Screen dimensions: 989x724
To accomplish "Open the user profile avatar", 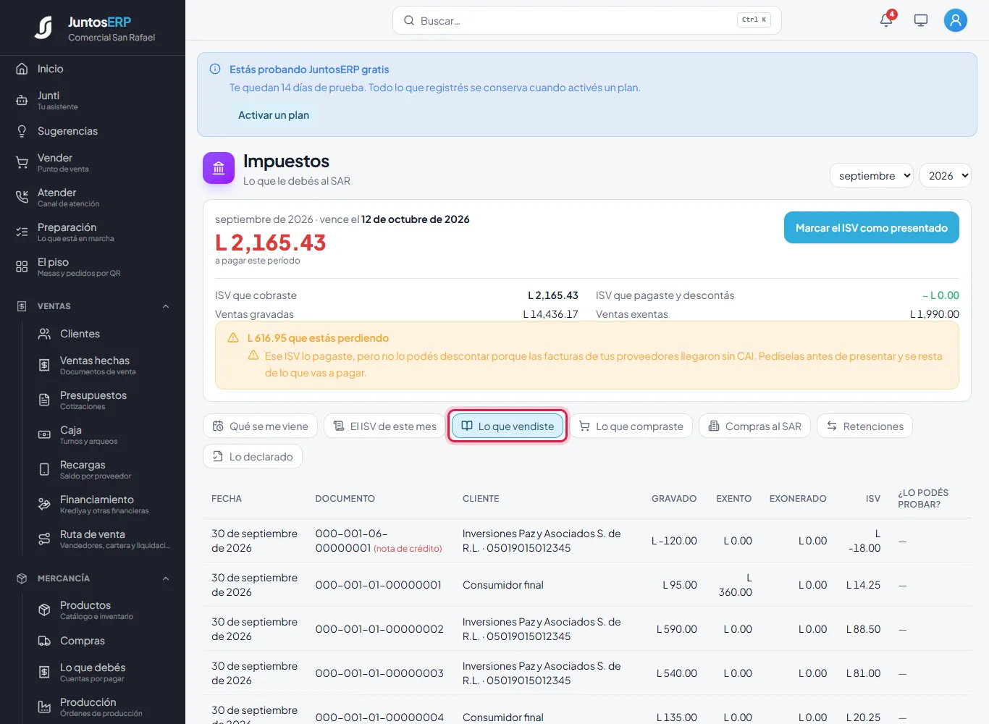I will [x=956, y=20].
